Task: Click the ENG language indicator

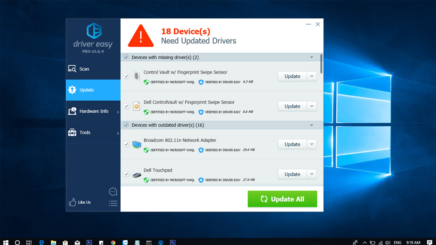Action: point(398,242)
